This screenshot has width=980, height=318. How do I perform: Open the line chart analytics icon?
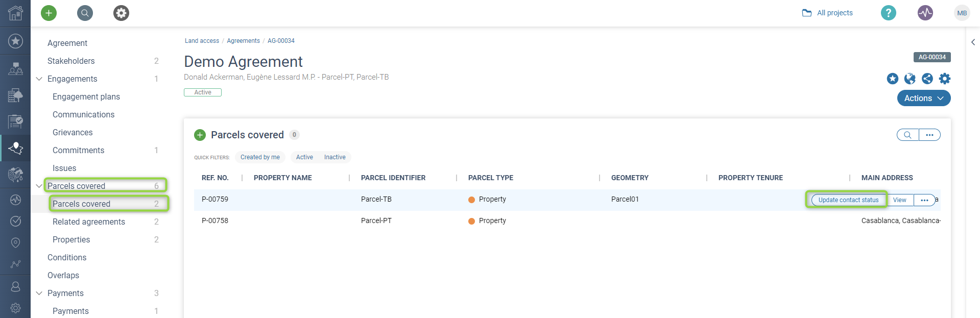pos(15,264)
